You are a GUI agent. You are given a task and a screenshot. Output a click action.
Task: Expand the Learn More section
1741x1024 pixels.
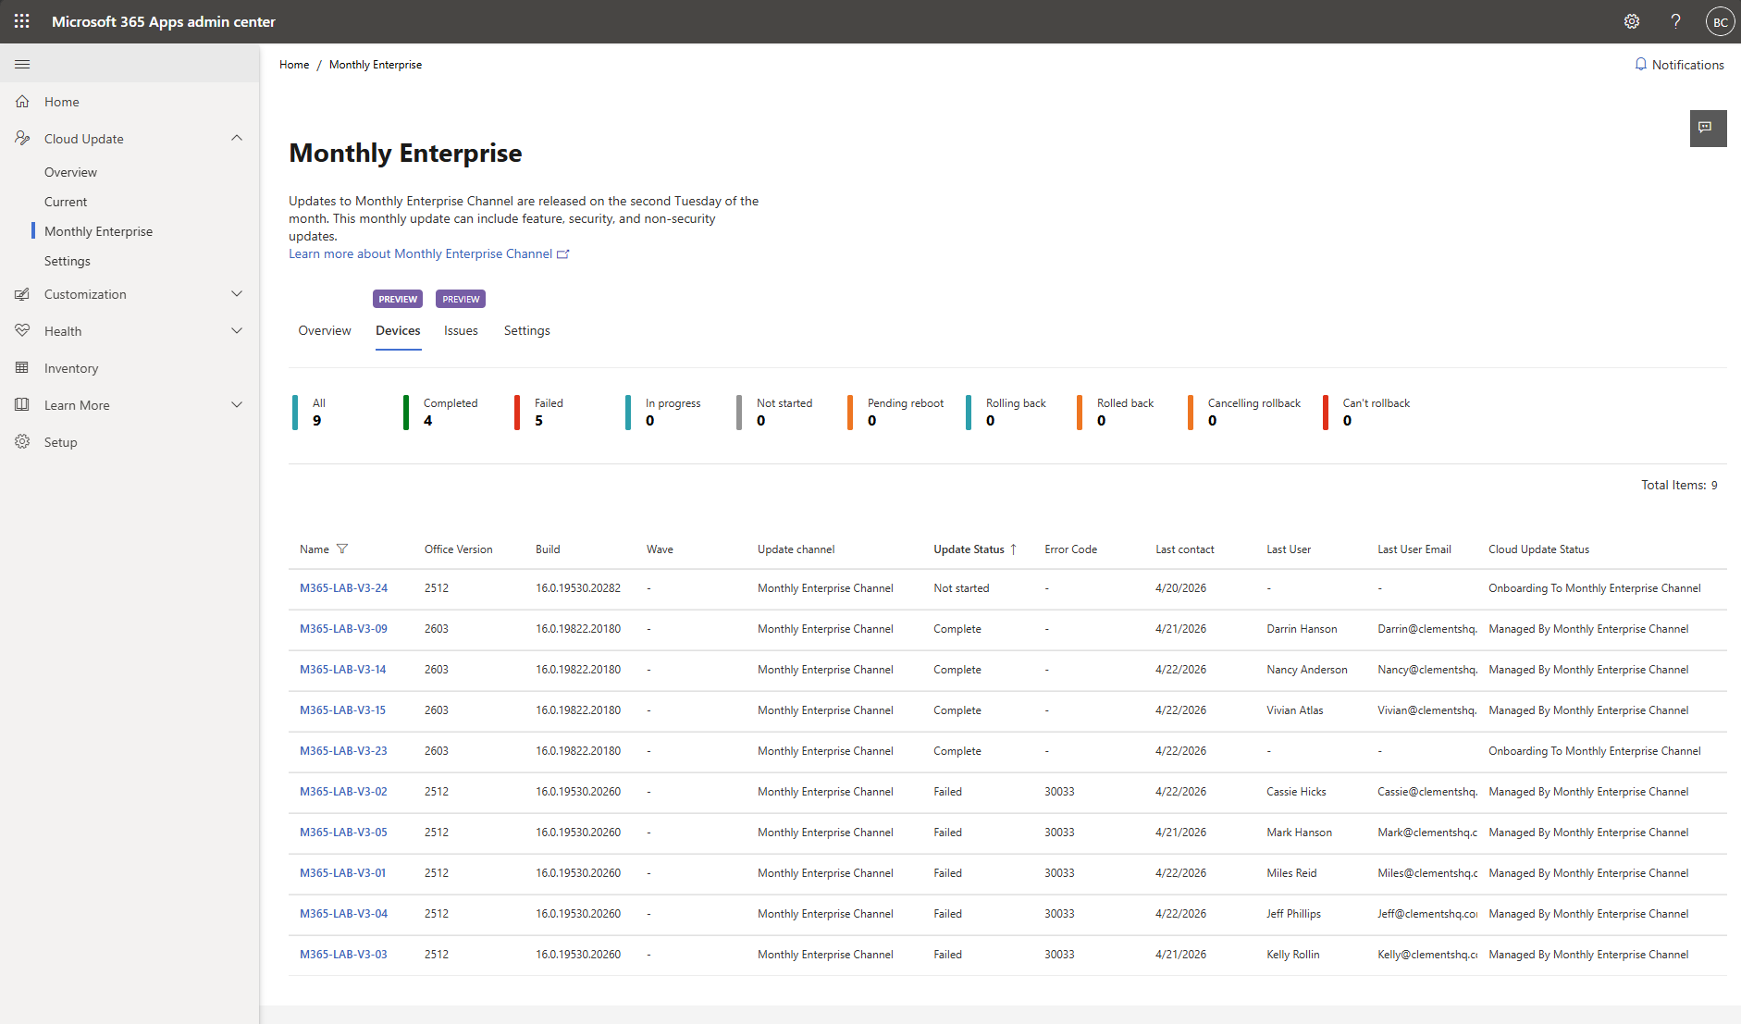click(237, 405)
